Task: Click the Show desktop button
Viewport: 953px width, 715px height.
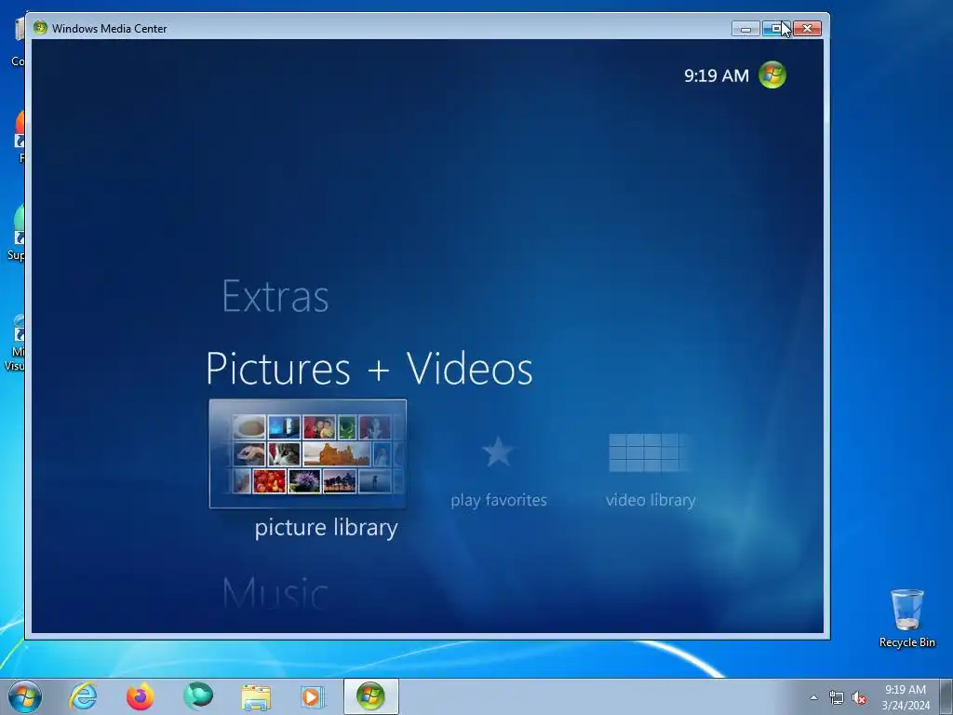Action: click(x=946, y=696)
